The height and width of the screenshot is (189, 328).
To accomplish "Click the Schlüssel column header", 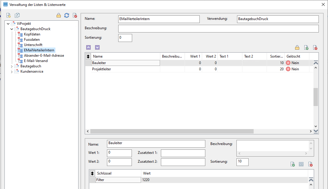I will pos(118,173).
